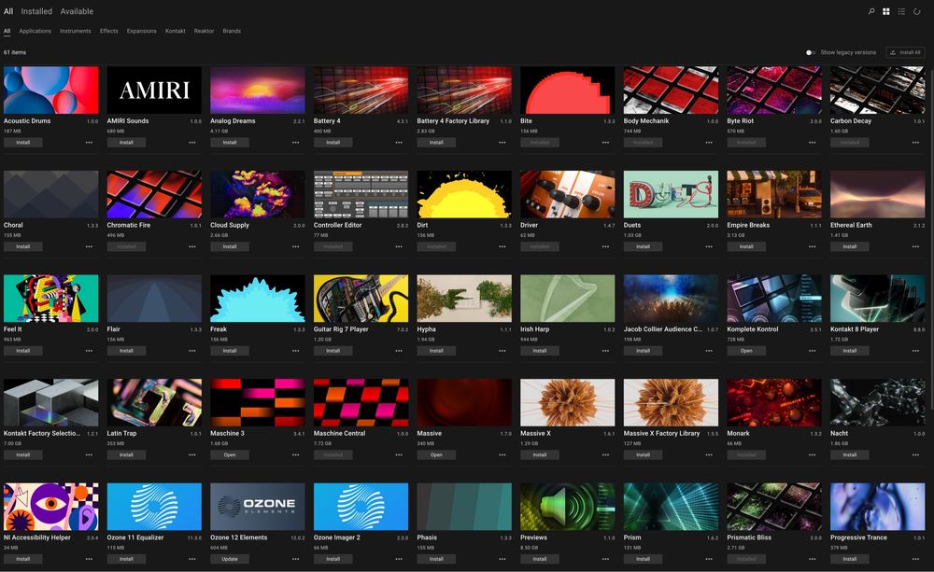The height and width of the screenshot is (572, 934).
Task: Open more options for Battery 4
Action: click(x=399, y=143)
